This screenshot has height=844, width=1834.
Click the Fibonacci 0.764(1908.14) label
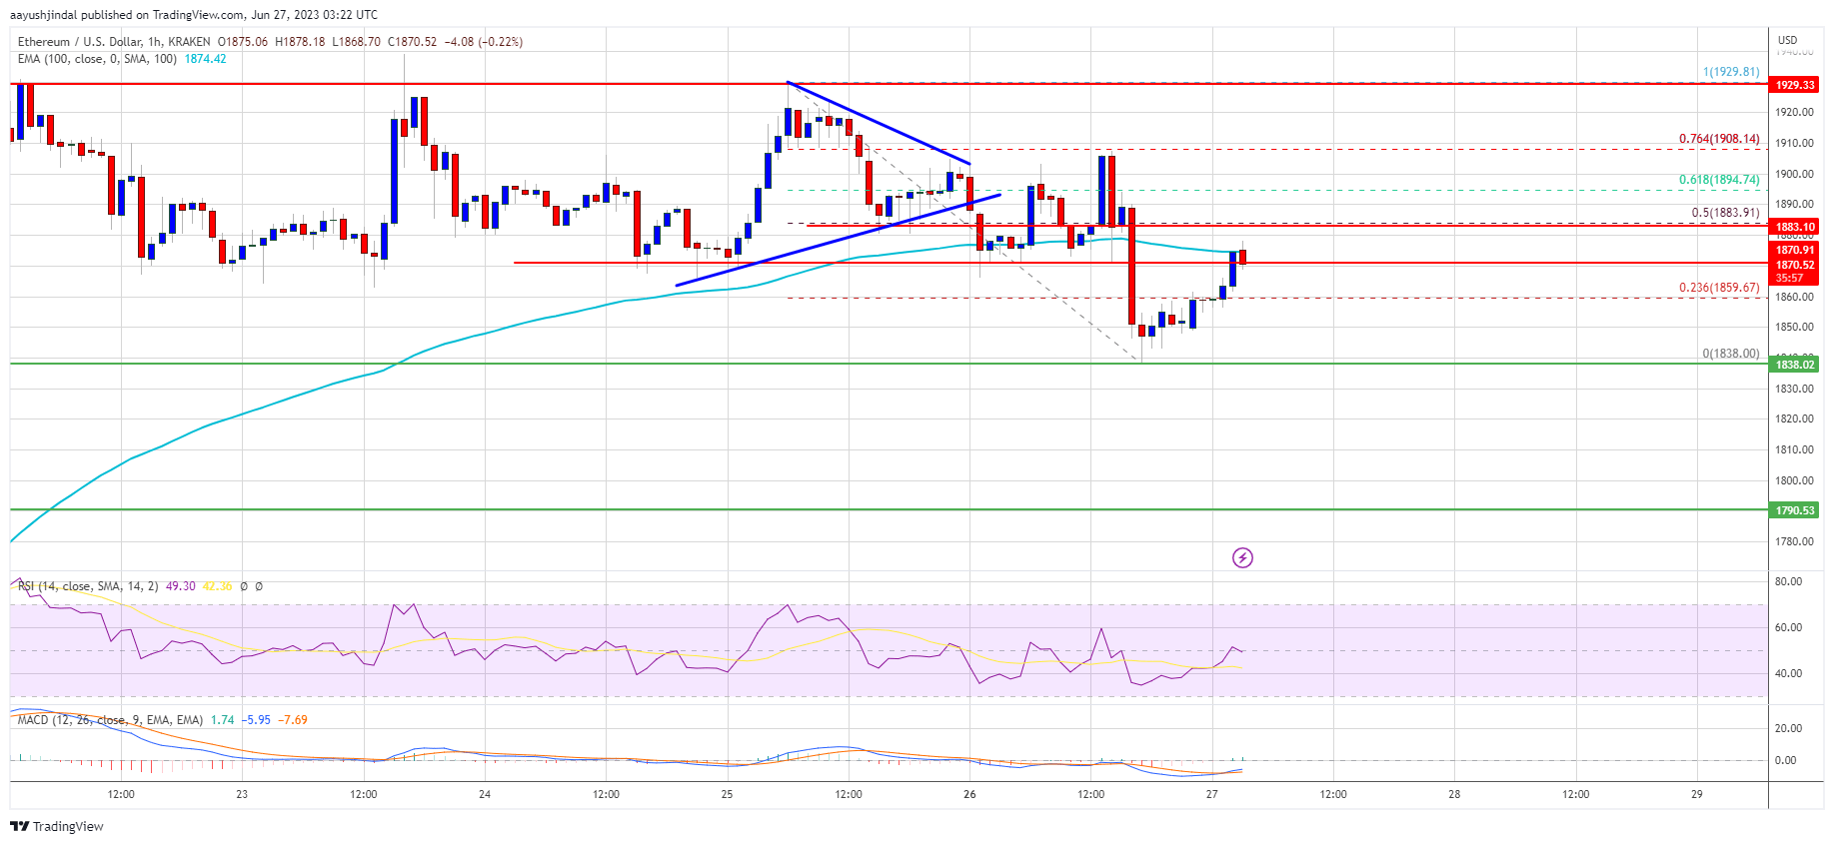1719,139
